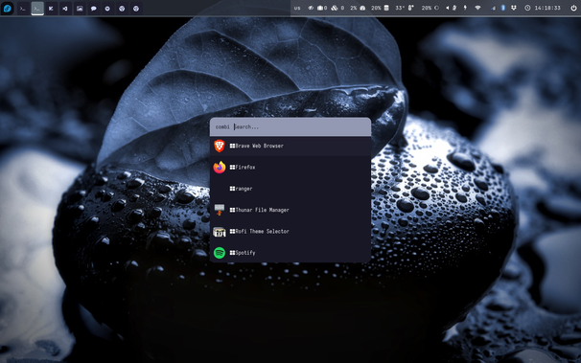Launch Brave Web Browser from the list
This screenshot has height=363, width=581.
point(290,146)
